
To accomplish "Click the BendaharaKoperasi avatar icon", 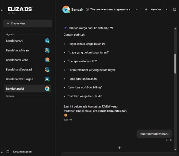I will click(47, 69).
